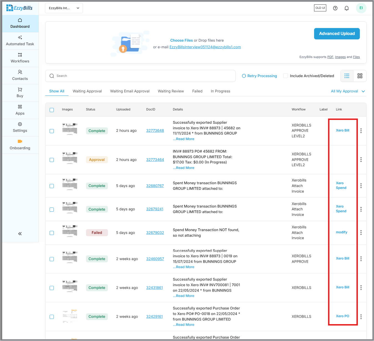Expand Read More for document 32431861
This screenshot has width=374, height=341.
pyautogui.click(x=184, y=296)
